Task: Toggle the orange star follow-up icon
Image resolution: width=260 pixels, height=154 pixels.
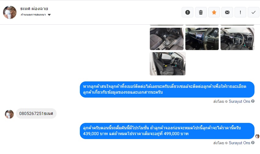Action: (214, 12)
